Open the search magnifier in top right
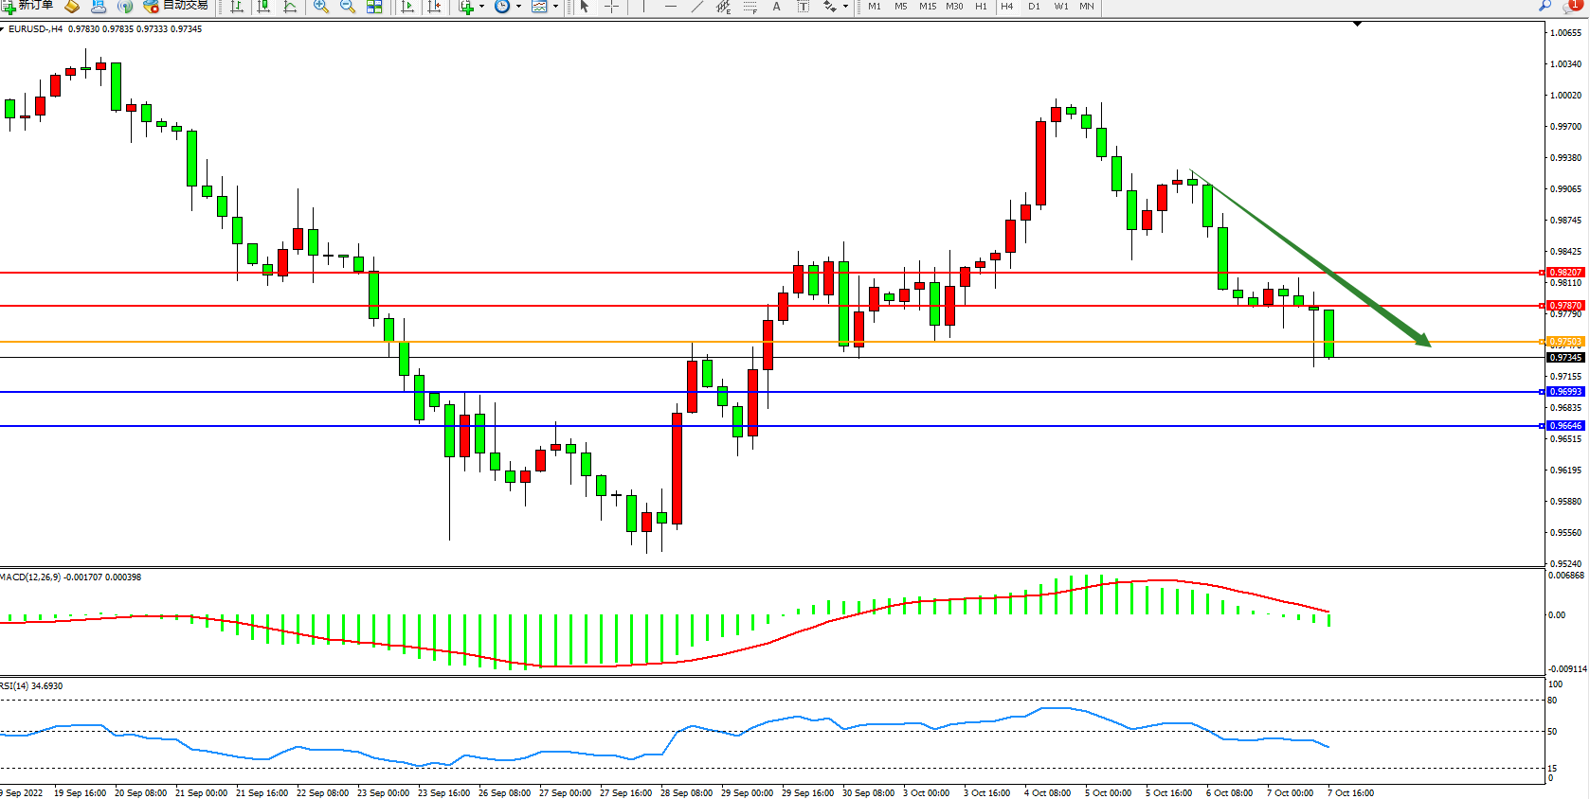 click(1545, 6)
